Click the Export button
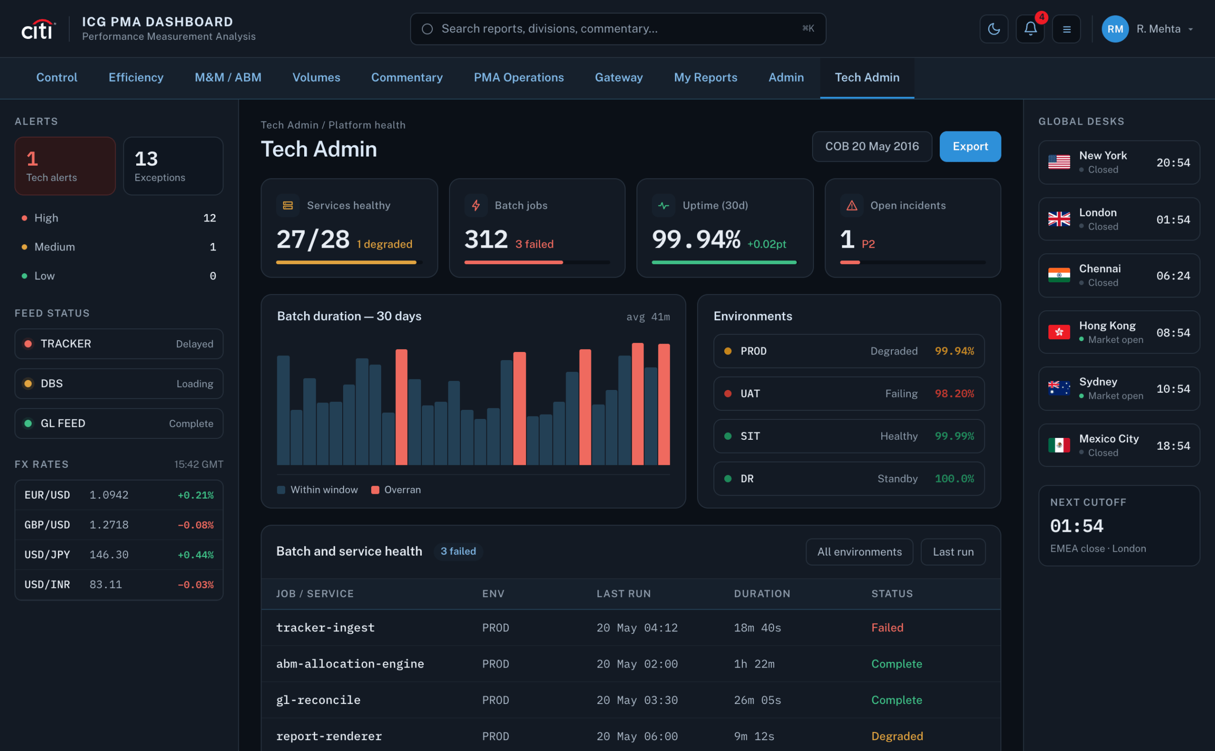The height and width of the screenshot is (751, 1215). 970,146
